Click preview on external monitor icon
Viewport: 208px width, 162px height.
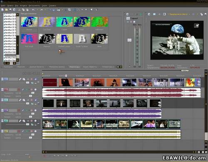click(x=154, y=14)
